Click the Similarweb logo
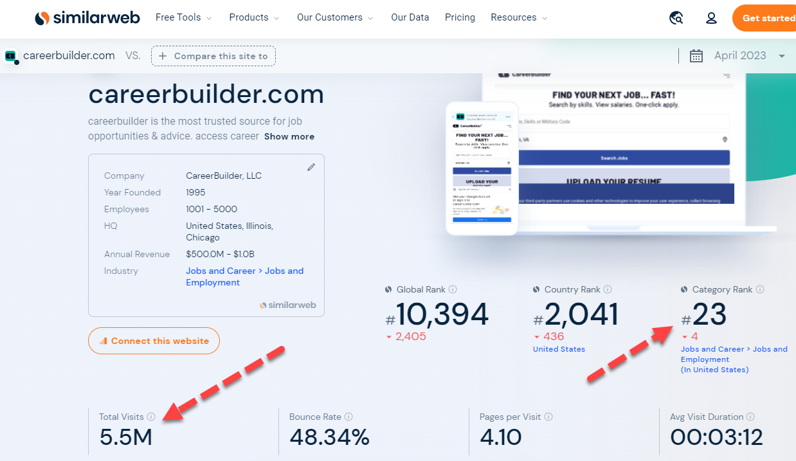Screen dimensions: 796x461 click(x=87, y=18)
